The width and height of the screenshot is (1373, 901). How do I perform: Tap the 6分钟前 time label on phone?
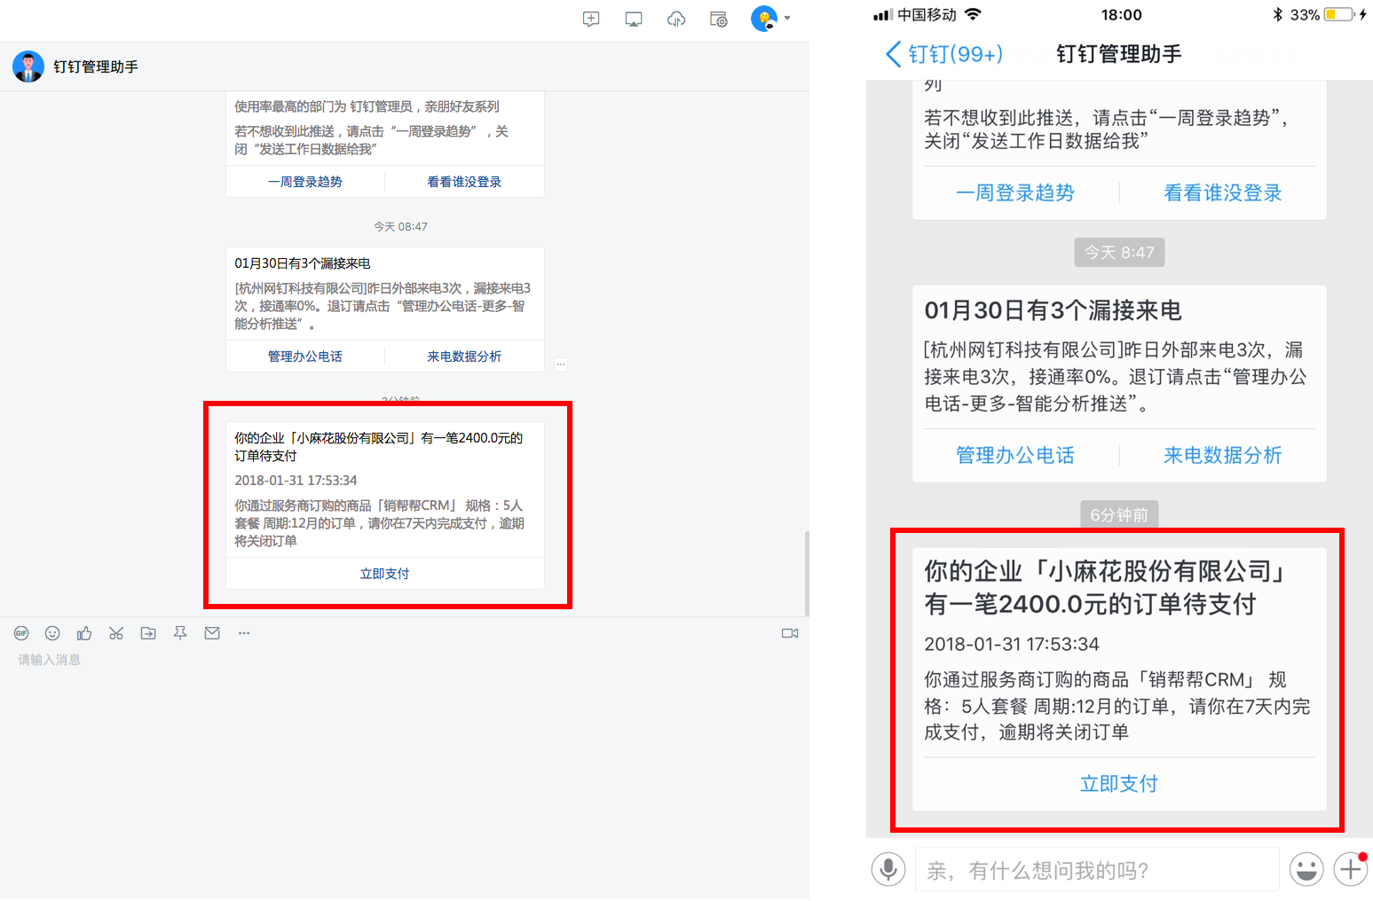coord(1119,514)
